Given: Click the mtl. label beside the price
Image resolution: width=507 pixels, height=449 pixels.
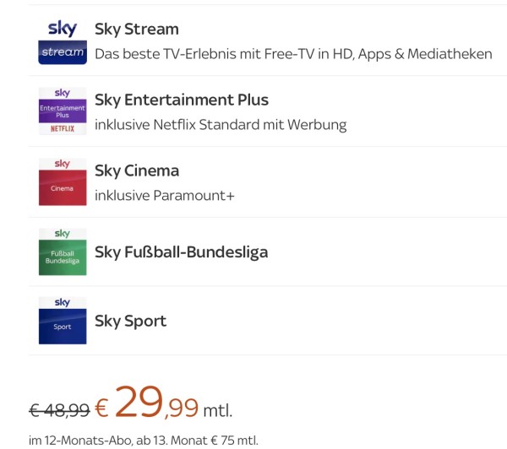Looking at the screenshot, I should pyautogui.click(x=217, y=411).
